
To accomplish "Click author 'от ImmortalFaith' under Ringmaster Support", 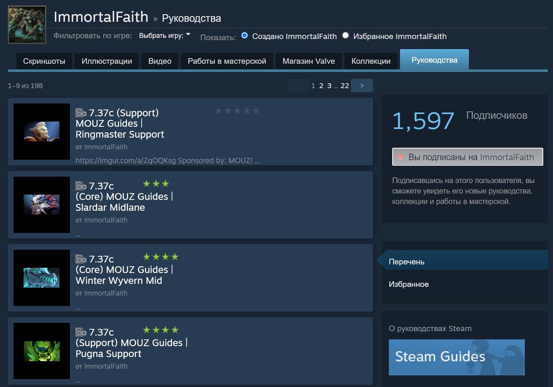I will tap(101, 147).
